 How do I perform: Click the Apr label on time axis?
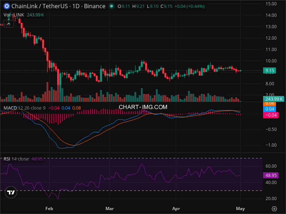176,209
